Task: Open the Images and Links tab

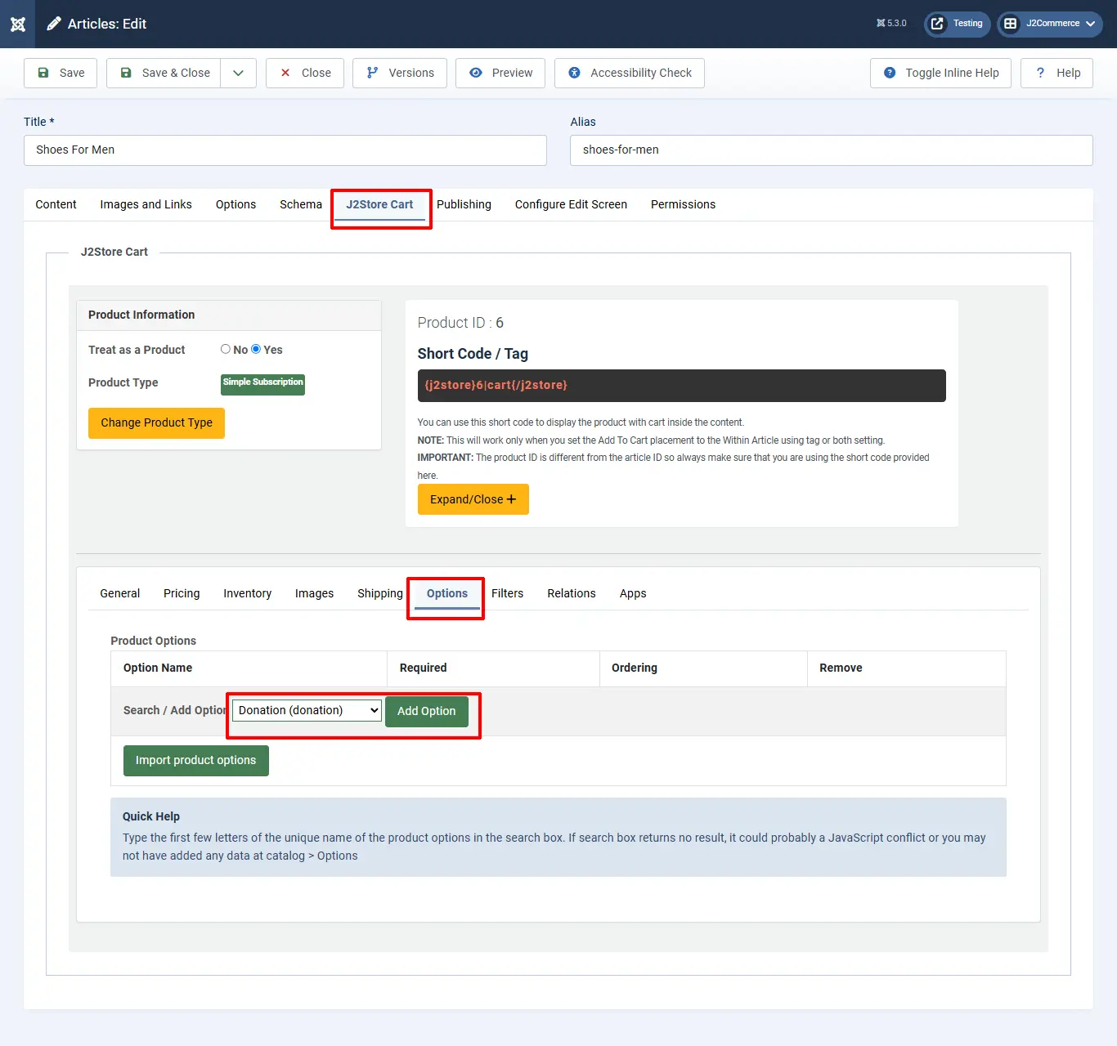Action: point(146,204)
